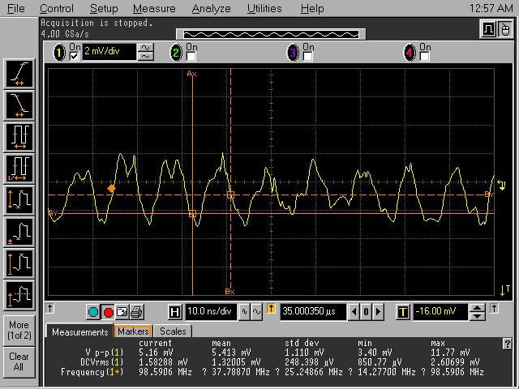The width and height of the screenshot is (519, 389).
Task: Click the printer icon
Action: (136, 312)
